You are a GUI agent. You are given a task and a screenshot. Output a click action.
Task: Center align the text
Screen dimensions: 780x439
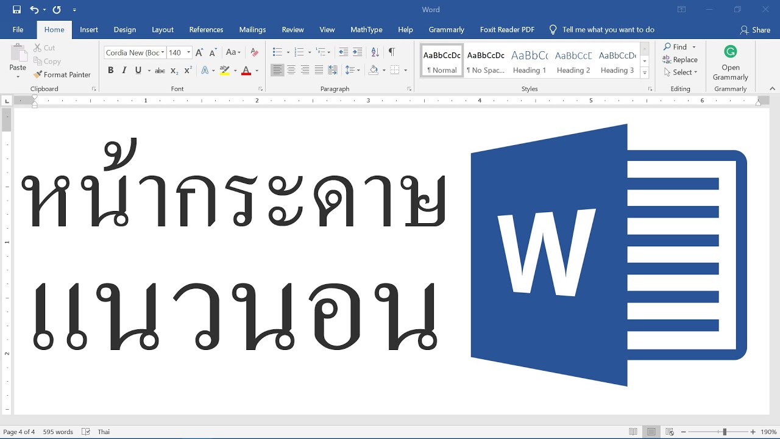[291, 71]
